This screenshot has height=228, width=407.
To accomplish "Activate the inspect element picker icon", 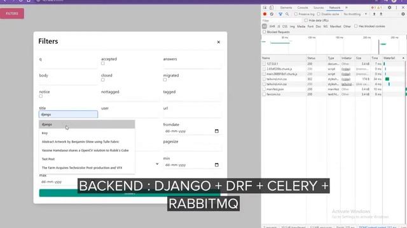I will [x=265, y=8].
